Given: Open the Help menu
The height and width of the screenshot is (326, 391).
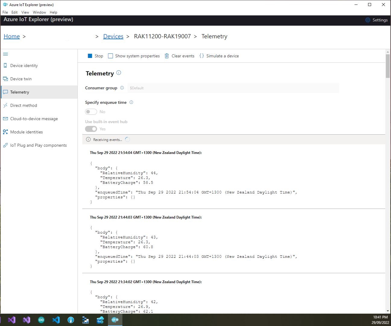Looking at the screenshot, I should 53,12.
